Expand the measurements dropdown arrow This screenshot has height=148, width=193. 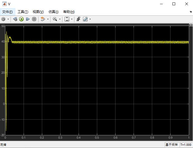pos(90,19)
